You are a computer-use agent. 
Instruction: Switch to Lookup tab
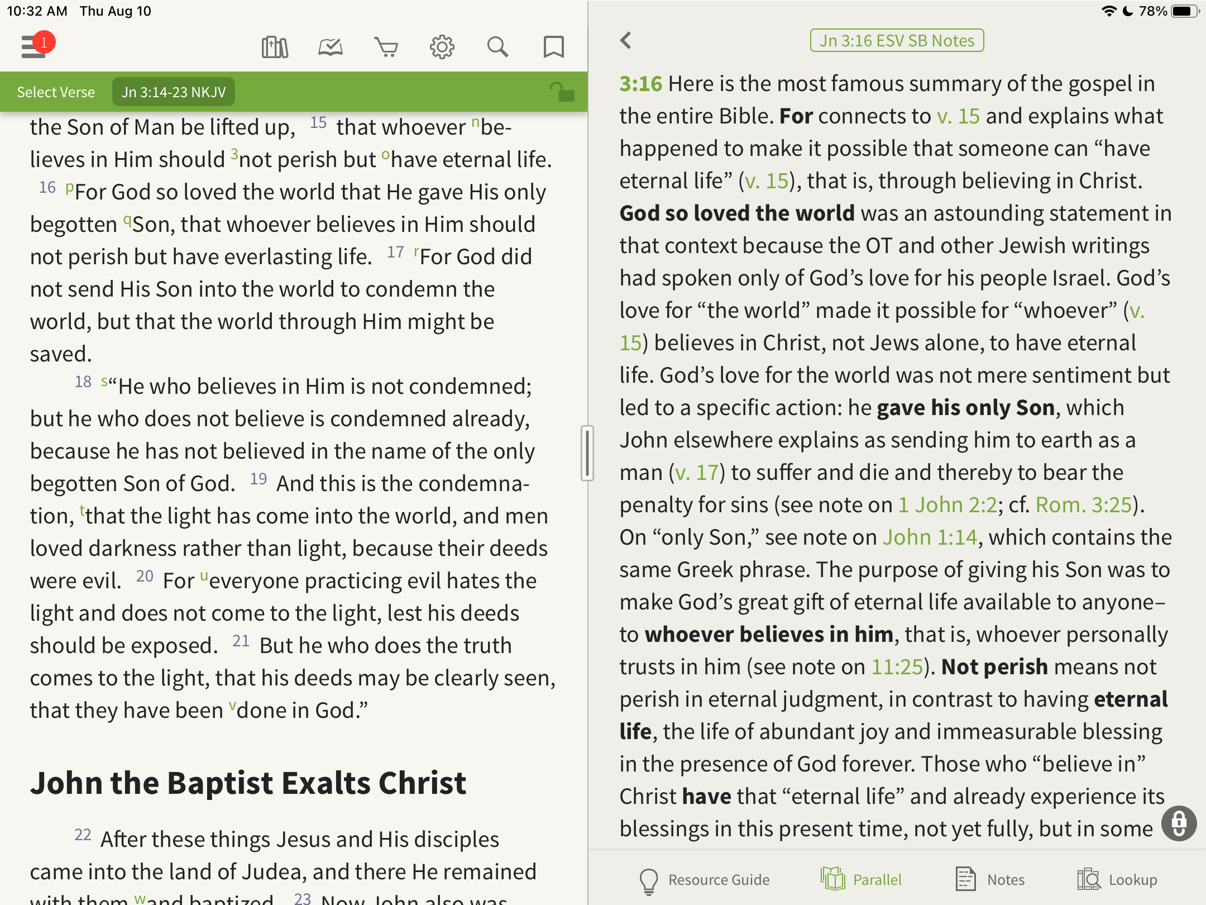point(1117,880)
